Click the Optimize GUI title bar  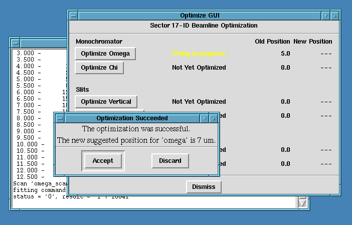point(200,16)
